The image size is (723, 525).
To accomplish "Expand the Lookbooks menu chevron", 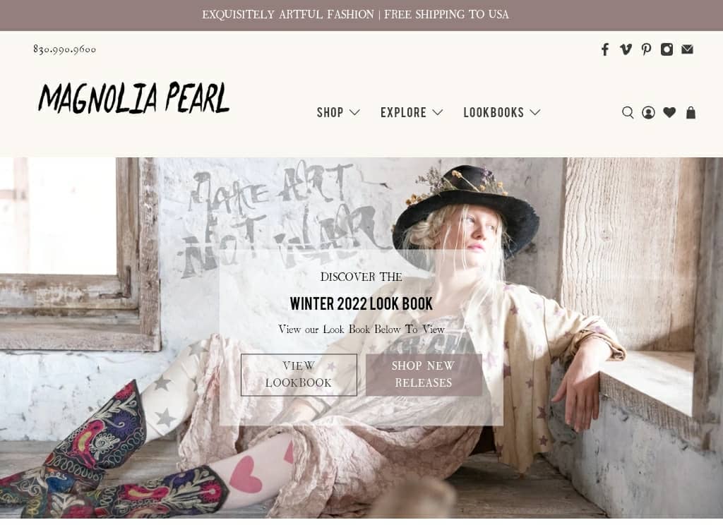I will [535, 112].
